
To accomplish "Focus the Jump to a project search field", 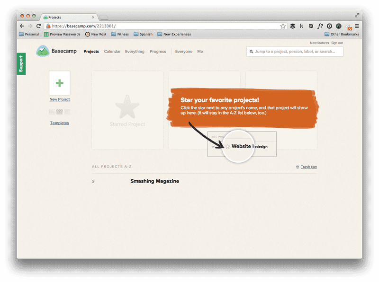I will (295, 52).
